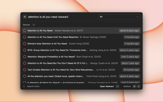The image size is (163, 102).
Task: Open the All category dropdown
Action: pyautogui.click(x=119, y=17)
